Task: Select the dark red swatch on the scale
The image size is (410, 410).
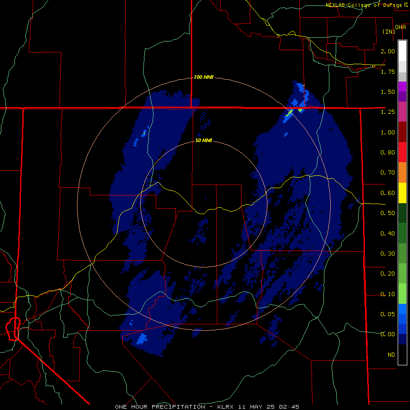Action: (402, 132)
